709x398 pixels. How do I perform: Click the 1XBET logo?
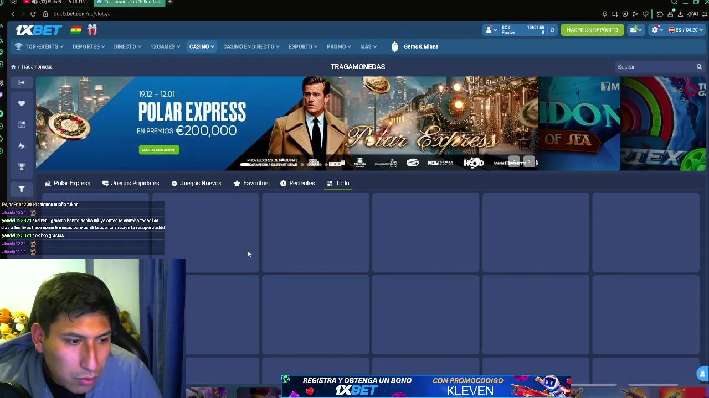coord(38,30)
